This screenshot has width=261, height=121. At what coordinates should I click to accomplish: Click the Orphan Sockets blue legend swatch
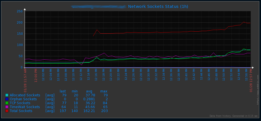point(7,99)
